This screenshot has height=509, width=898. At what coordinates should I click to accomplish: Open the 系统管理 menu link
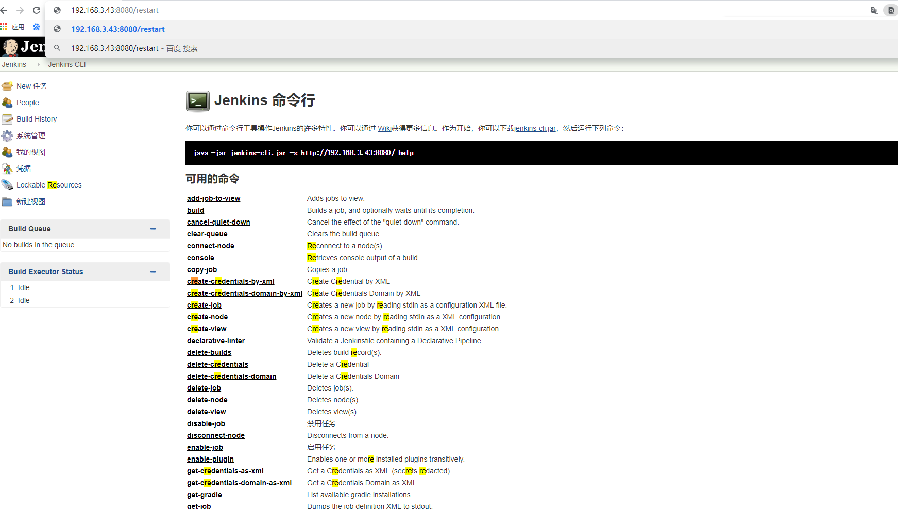[x=31, y=135]
